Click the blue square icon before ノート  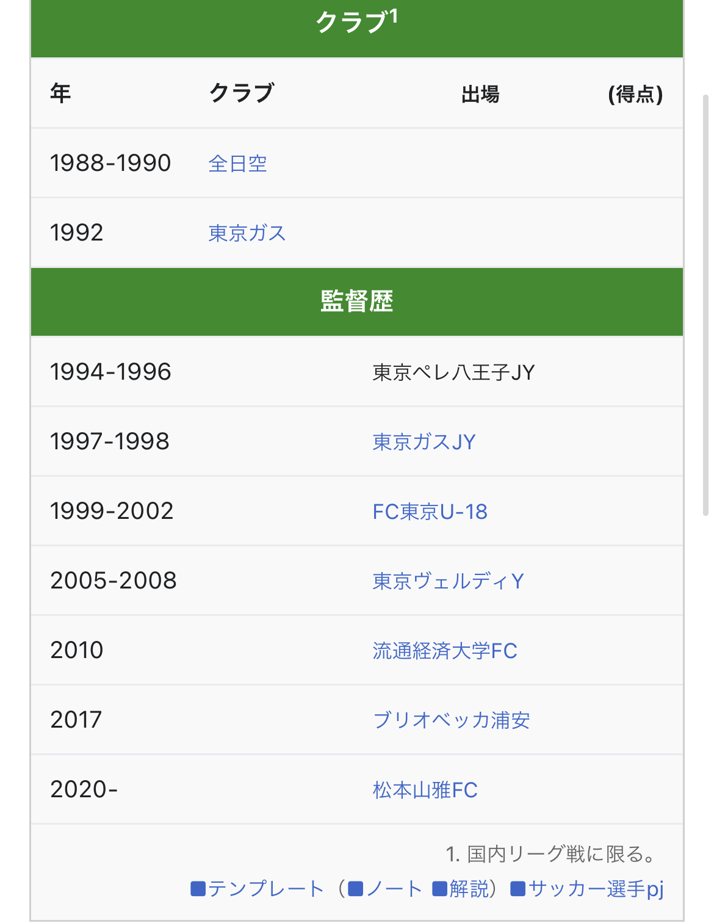point(355,889)
